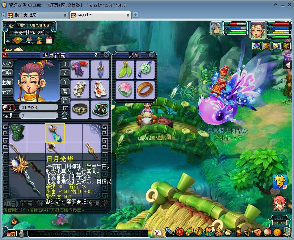Select the yin-yang belt equipment slot
Screen dimensions: 294x240
pyautogui.click(x=80, y=109)
